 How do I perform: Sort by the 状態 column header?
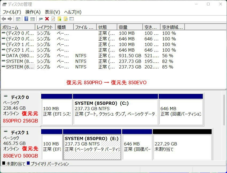coord(107,27)
